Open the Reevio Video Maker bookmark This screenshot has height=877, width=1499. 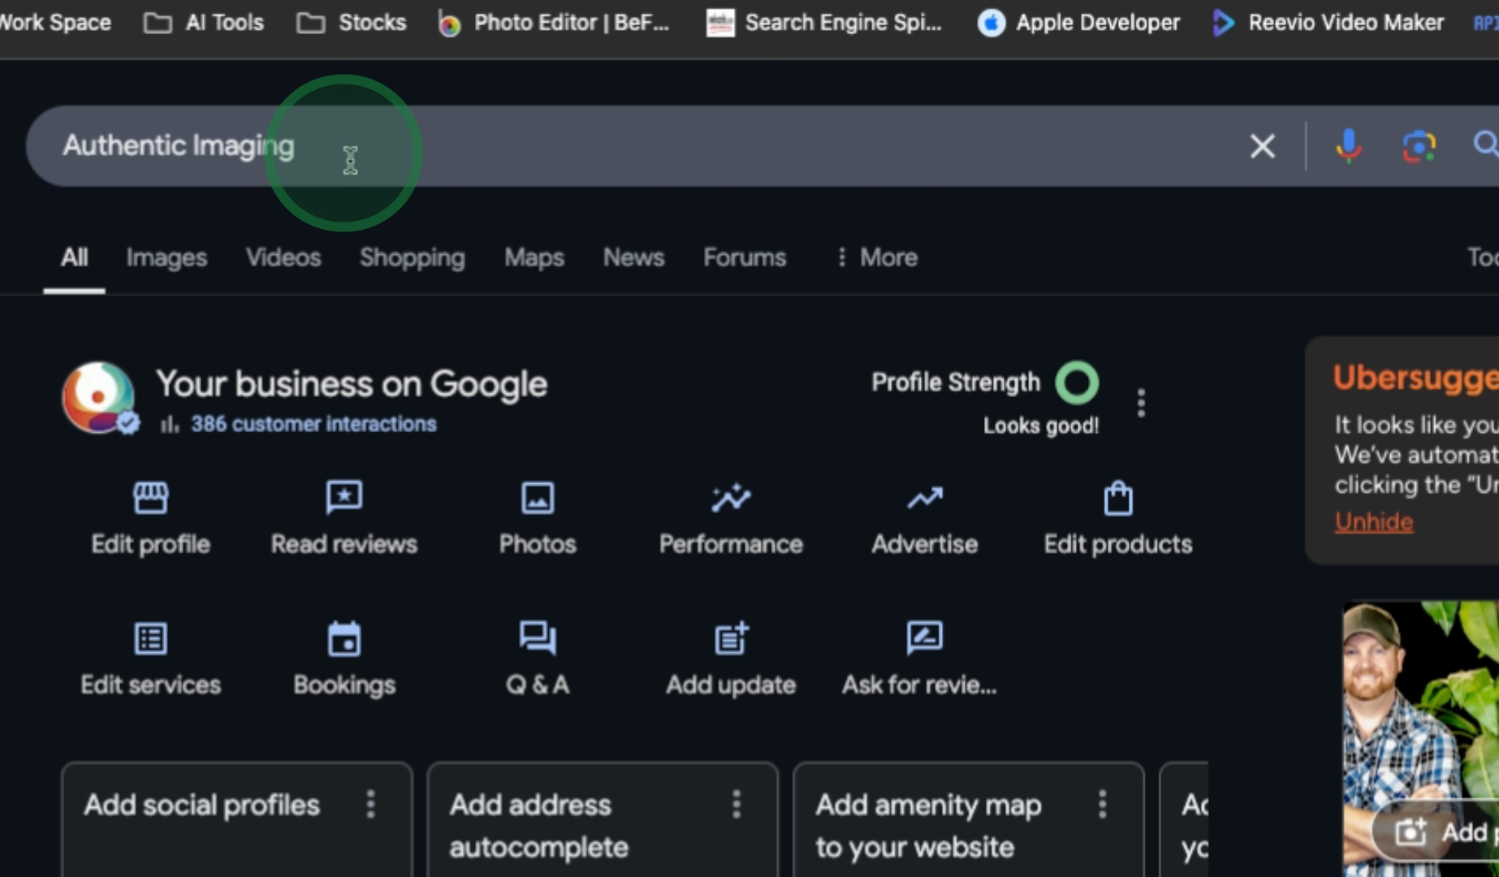(x=1328, y=22)
